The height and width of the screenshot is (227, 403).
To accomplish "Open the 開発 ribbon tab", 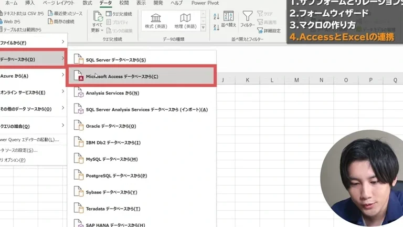I will click(158, 3).
